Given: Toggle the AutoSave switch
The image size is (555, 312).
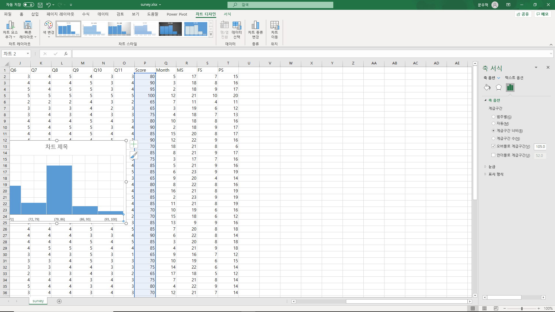Looking at the screenshot, I should pyautogui.click(x=29, y=5).
